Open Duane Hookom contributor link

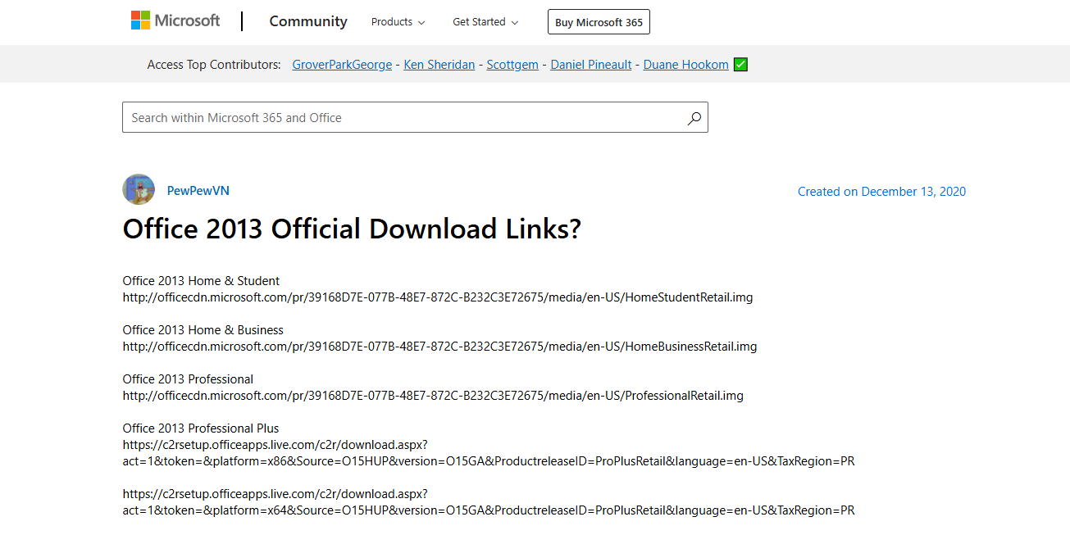point(686,65)
